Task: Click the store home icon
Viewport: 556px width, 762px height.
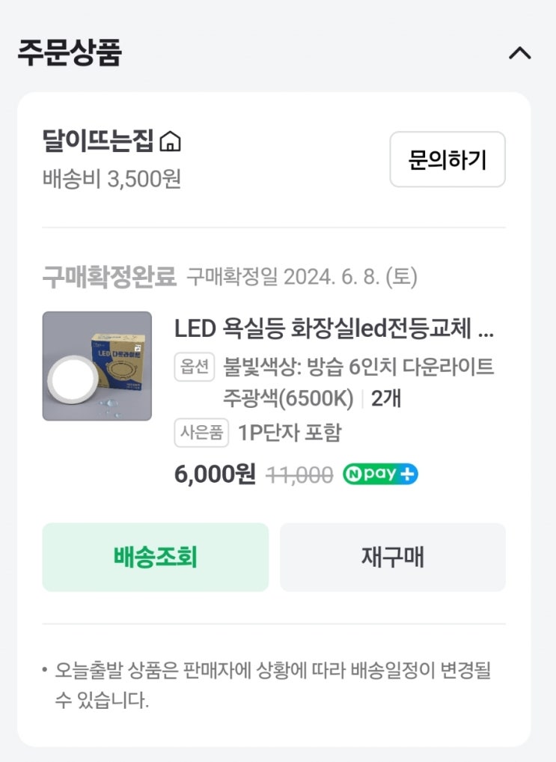Action: [x=171, y=141]
